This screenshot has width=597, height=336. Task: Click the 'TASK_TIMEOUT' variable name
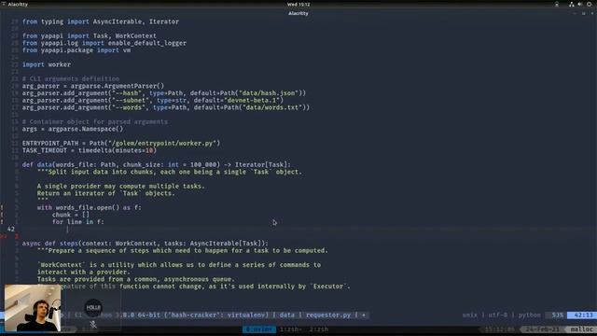coord(44,150)
